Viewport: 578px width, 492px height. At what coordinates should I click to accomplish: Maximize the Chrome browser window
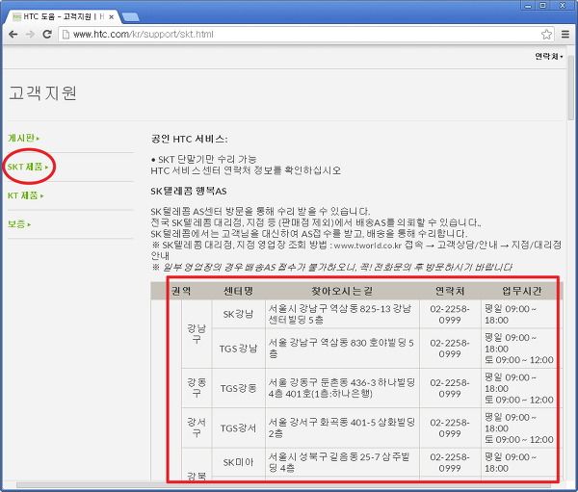[543, 5]
